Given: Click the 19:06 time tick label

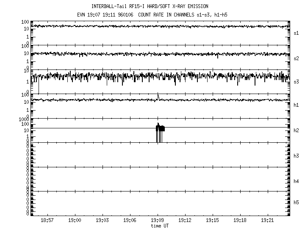Looking at the screenshot, I should 130,221.
